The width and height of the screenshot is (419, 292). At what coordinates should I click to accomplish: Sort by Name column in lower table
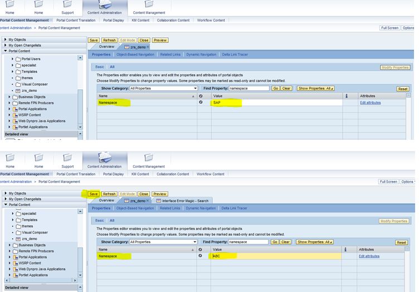point(192,250)
